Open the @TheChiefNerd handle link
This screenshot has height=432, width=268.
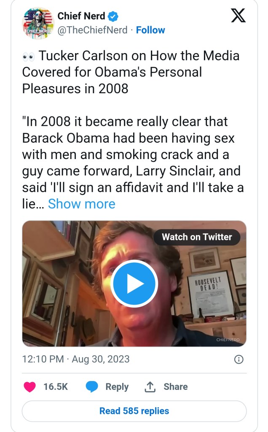(x=93, y=30)
